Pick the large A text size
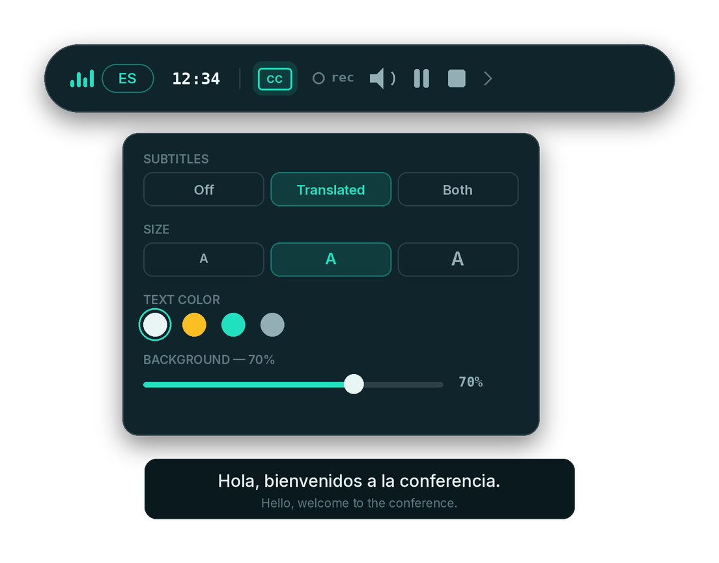The width and height of the screenshot is (719, 563). click(x=458, y=259)
